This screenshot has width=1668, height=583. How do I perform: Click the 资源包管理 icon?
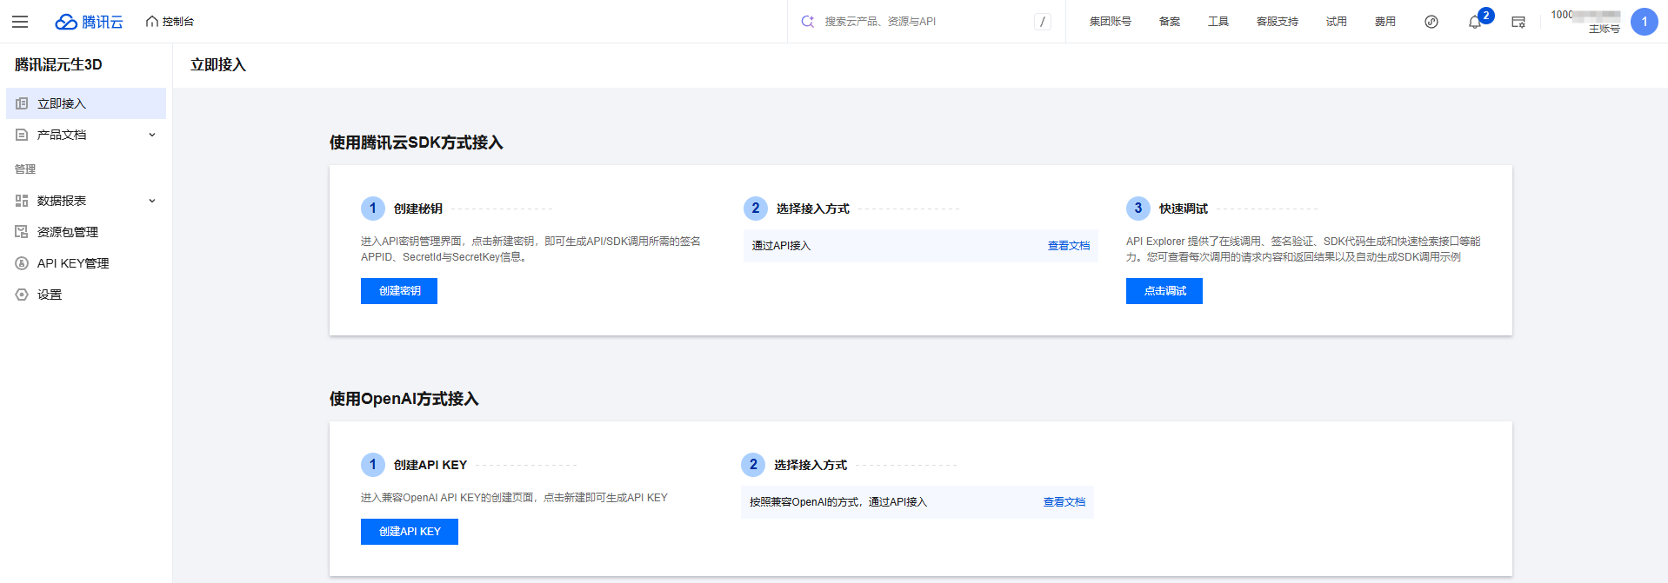click(x=22, y=232)
